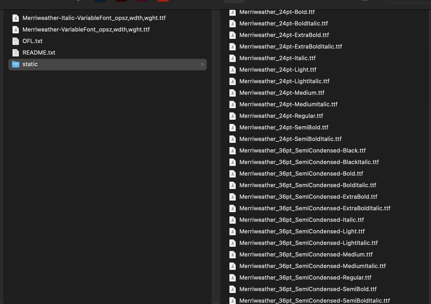Click icon of Merriweather_24pt-SemiBold.ttf
Screen dimensions: 431x304
pyautogui.click(x=233, y=128)
